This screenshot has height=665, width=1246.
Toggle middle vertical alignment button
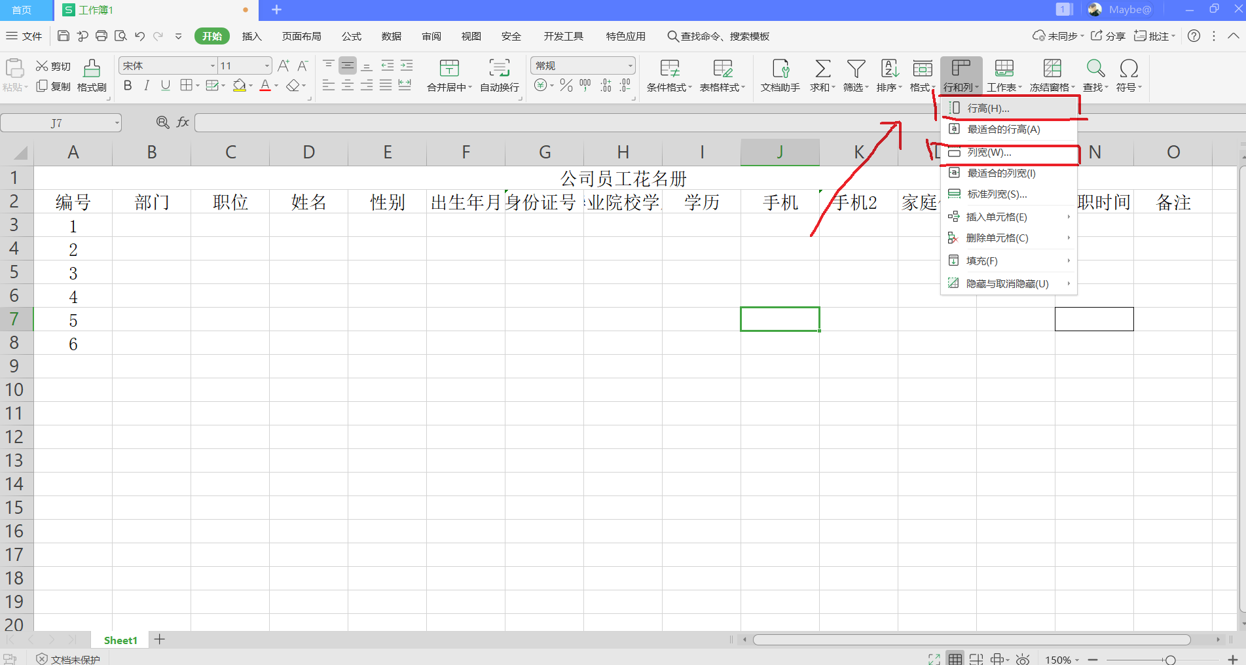tap(348, 65)
